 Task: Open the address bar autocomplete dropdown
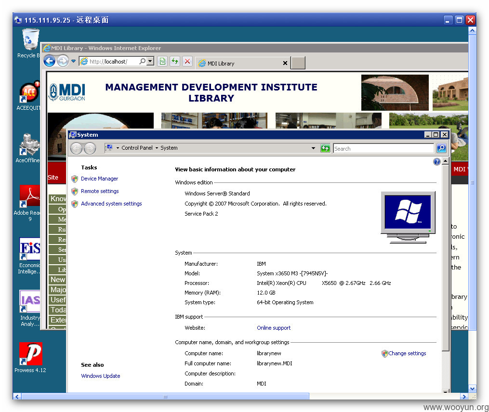click(151, 61)
